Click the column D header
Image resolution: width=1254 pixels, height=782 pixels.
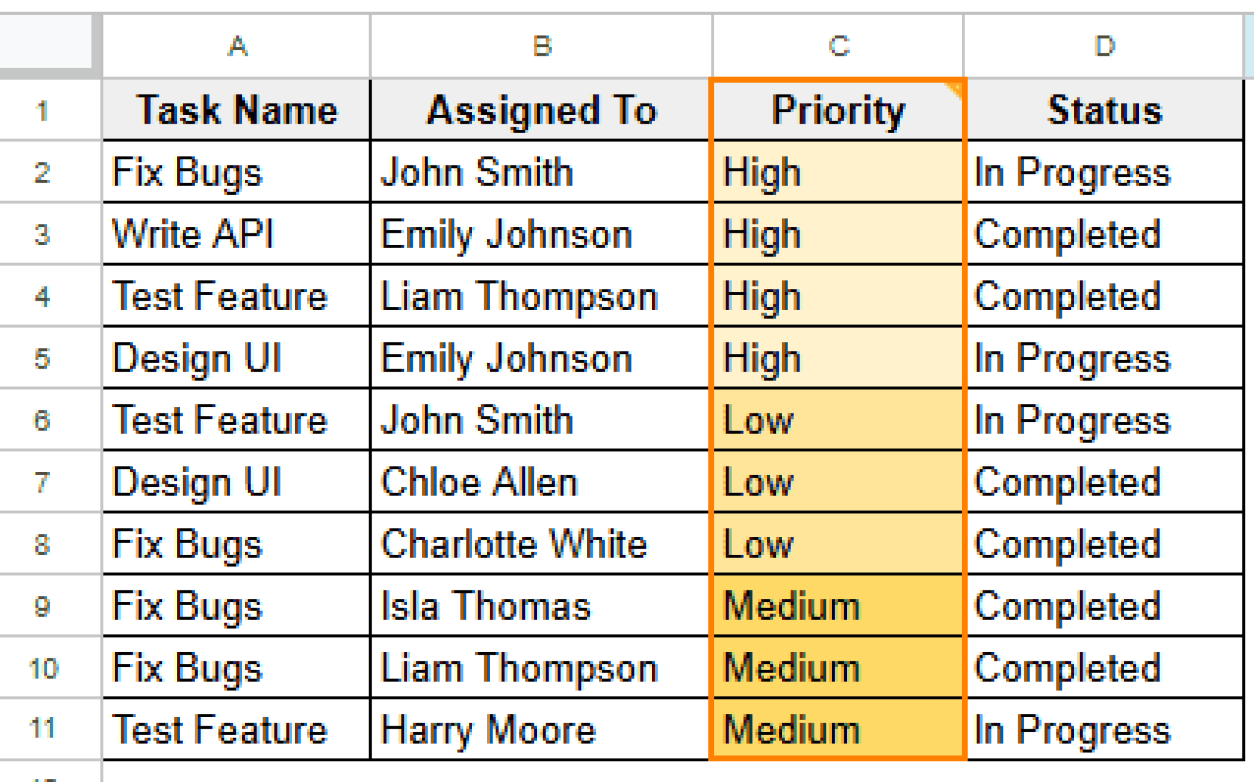coord(1104,47)
